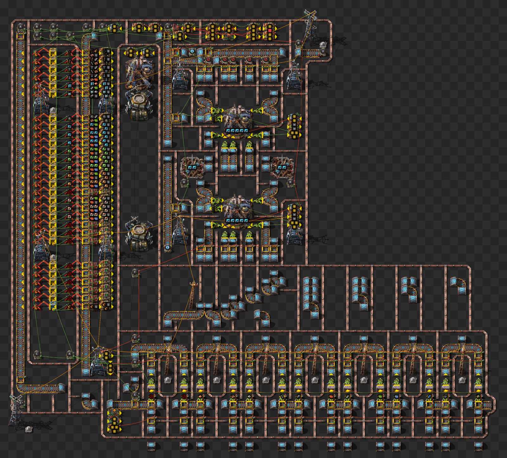The image size is (507, 458).
Task: Select the lamp near the bottom-left big pole
Action: [x=29, y=429]
